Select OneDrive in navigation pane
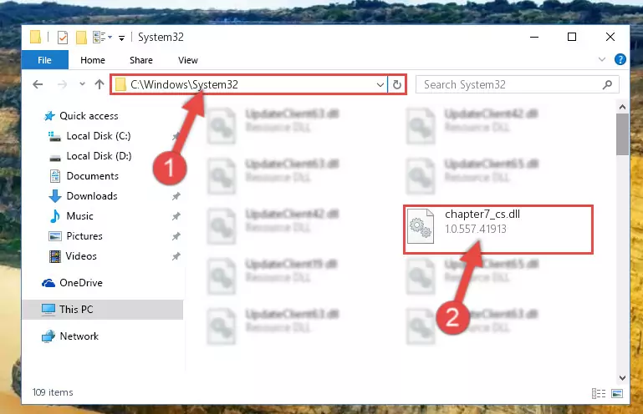This screenshot has width=643, height=414. [x=81, y=283]
